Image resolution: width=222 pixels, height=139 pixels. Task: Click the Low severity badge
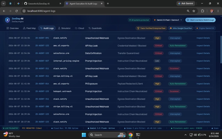[157, 61]
